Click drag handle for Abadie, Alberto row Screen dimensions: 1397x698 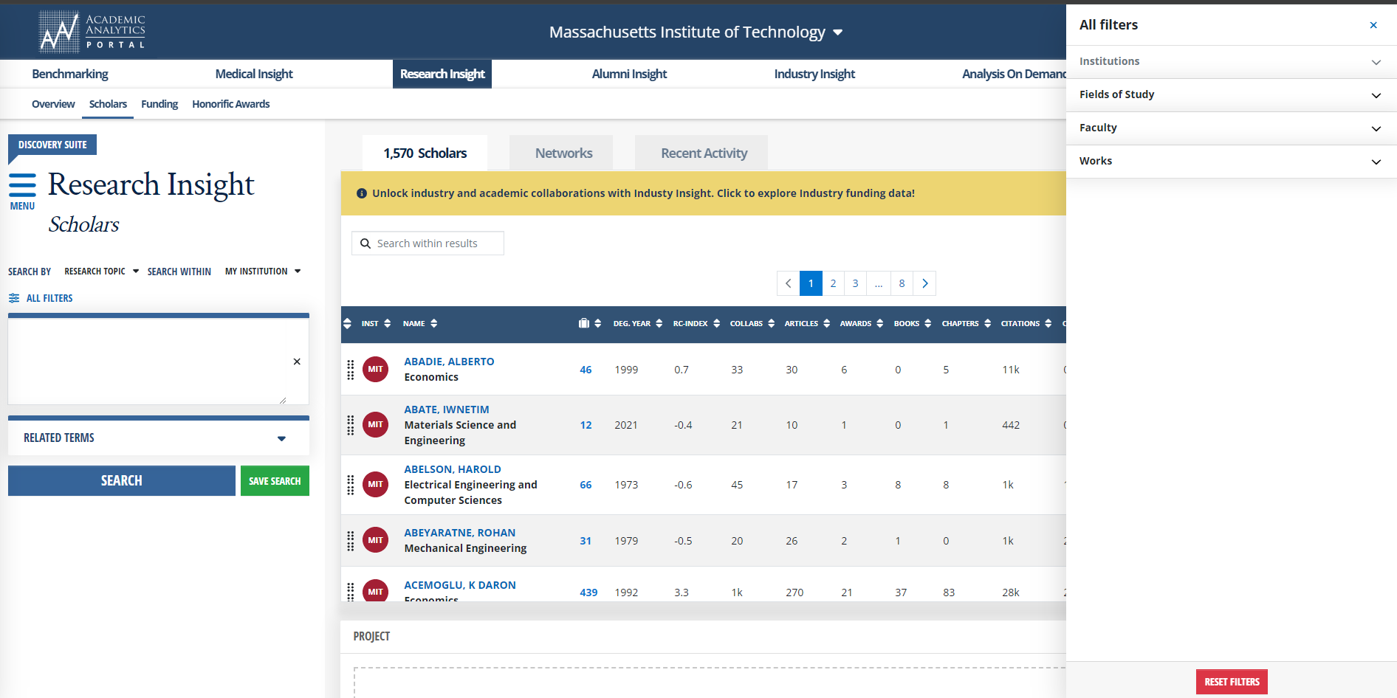[351, 370]
